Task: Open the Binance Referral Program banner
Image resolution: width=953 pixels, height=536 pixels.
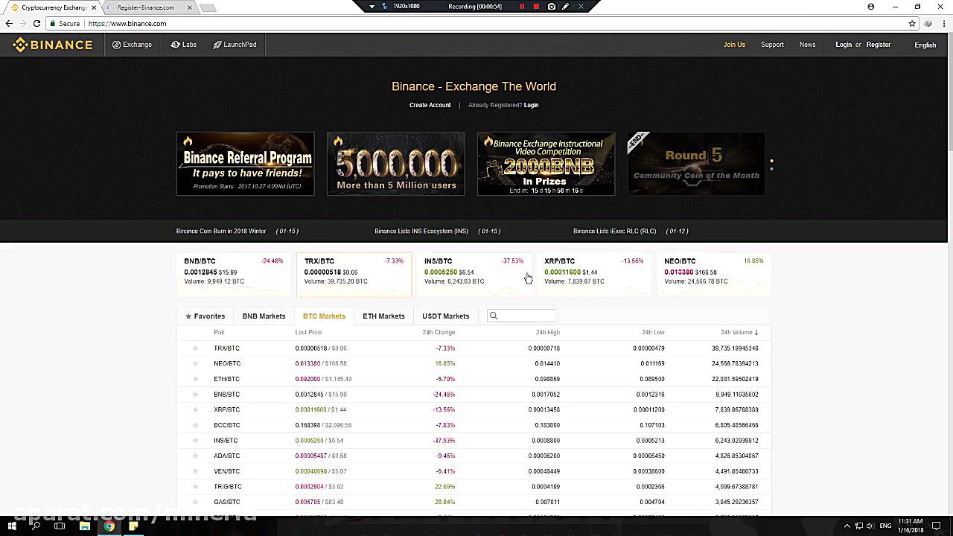Action: 245,164
